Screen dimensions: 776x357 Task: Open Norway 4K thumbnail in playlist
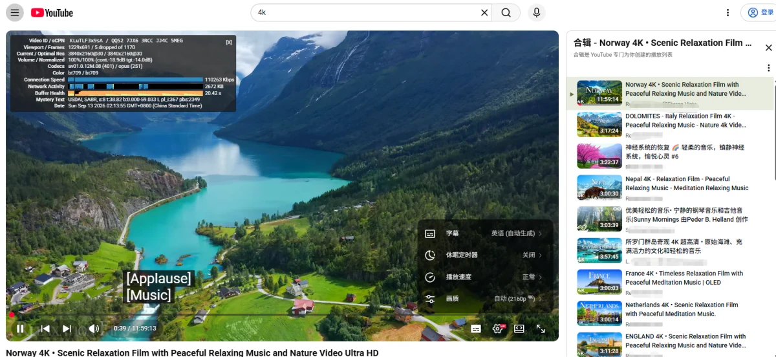pos(599,92)
